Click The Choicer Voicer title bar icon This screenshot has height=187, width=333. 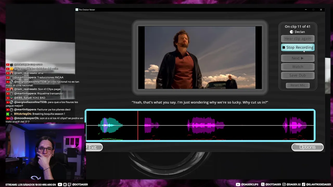pos(77,10)
